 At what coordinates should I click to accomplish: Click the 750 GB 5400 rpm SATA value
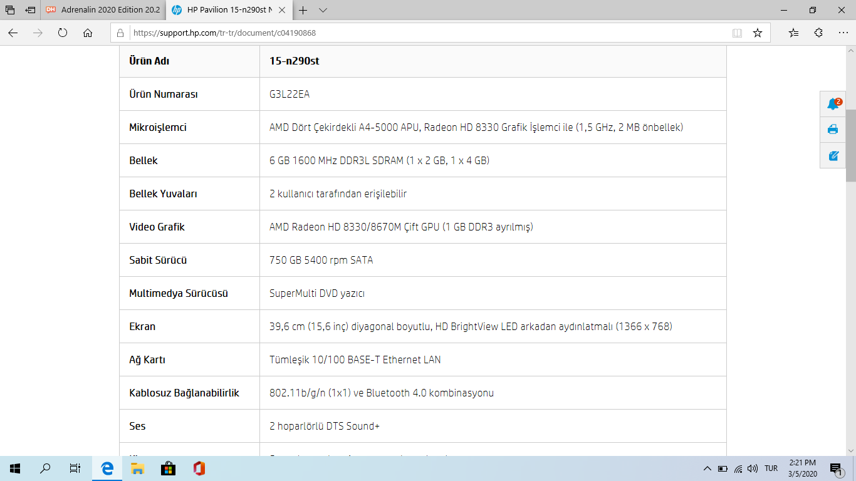321,260
